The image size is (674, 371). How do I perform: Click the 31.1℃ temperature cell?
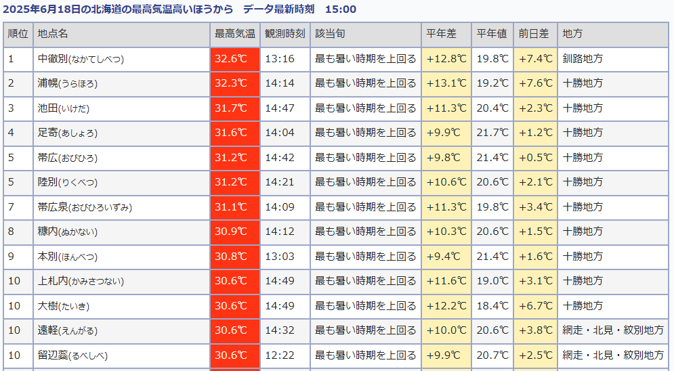pos(235,207)
